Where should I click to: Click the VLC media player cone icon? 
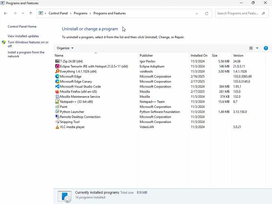(57, 127)
